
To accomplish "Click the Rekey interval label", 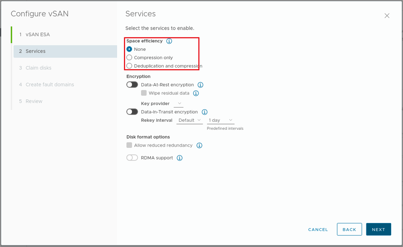I will [x=157, y=120].
